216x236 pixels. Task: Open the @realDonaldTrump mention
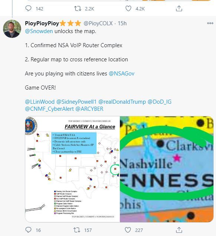pos(122,102)
